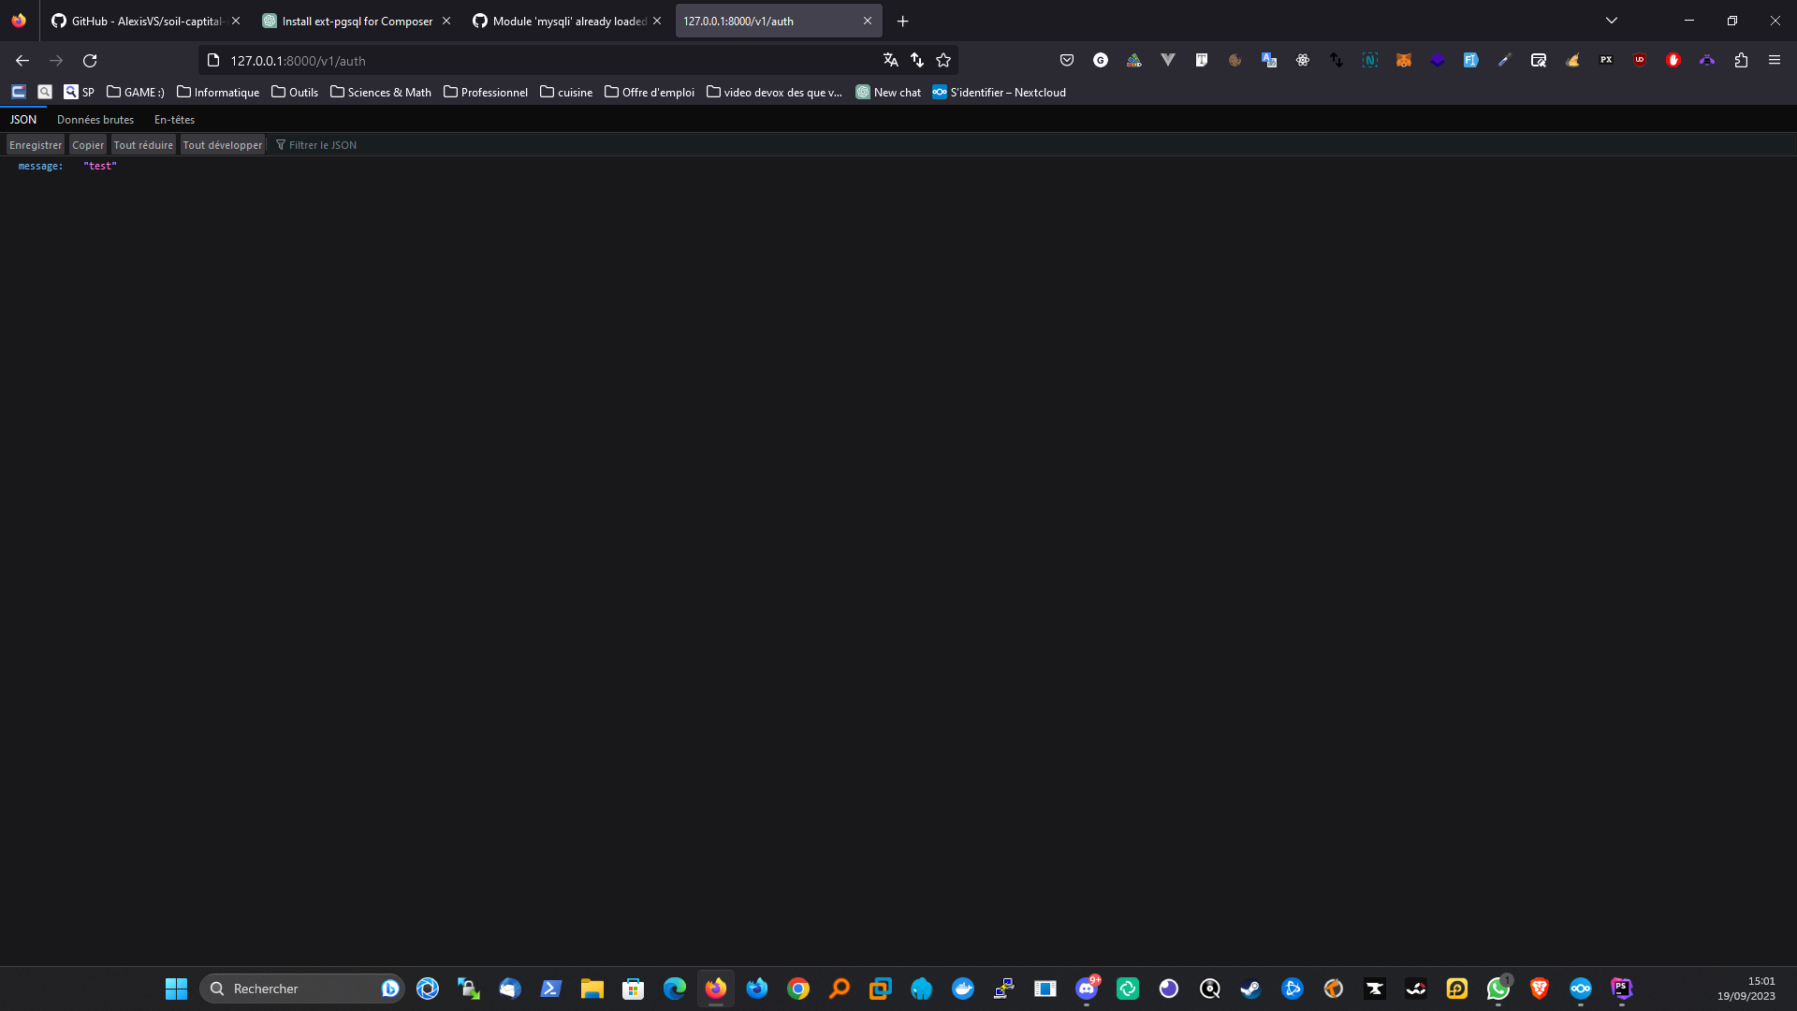This screenshot has width=1797, height=1011.
Task: Switch to the Données brutes tab
Action: 95,120
